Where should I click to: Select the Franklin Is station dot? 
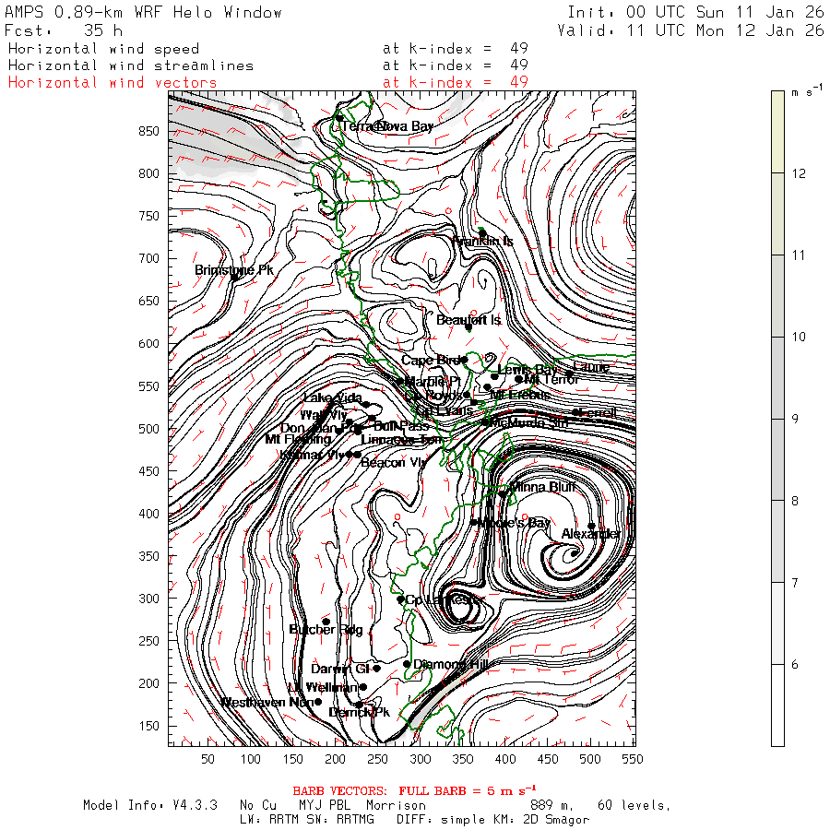(481, 233)
